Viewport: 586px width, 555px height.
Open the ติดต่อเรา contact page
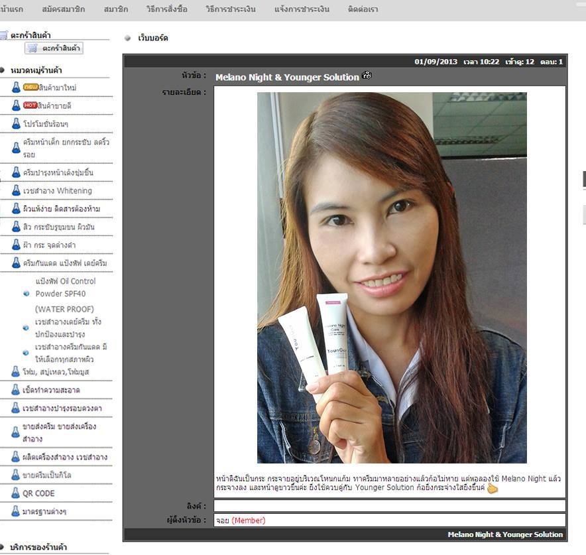coord(363,9)
